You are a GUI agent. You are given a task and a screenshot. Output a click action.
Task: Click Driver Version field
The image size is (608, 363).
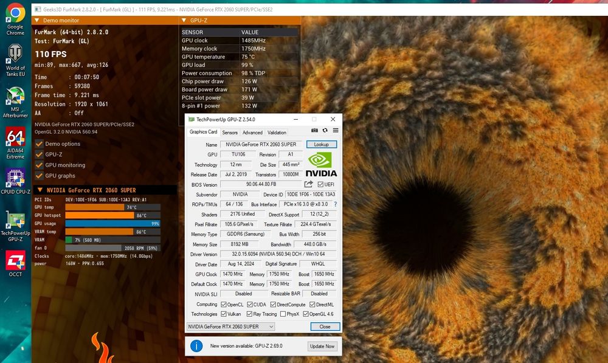(x=278, y=254)
